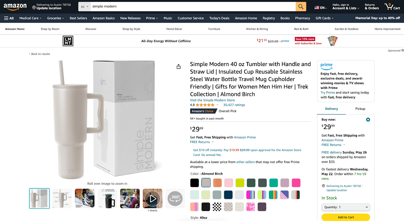Play the 7 videos thumbnail
This screenshot has width=404, height=221.
point(152,199)
